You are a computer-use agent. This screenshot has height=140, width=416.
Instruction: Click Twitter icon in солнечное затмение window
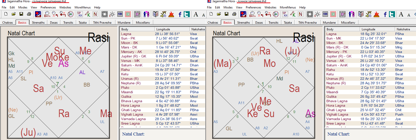click(187, 14)
